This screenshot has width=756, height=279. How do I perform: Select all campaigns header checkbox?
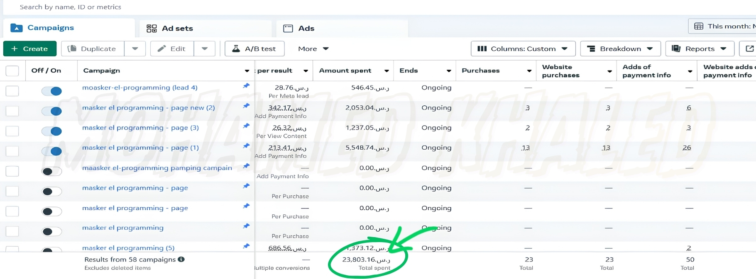[x=12, y=71]
